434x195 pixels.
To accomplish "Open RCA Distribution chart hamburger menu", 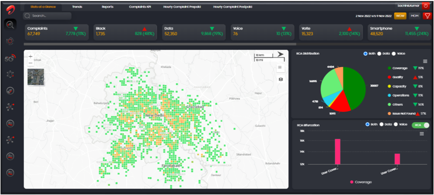I will tap(425, 61).
